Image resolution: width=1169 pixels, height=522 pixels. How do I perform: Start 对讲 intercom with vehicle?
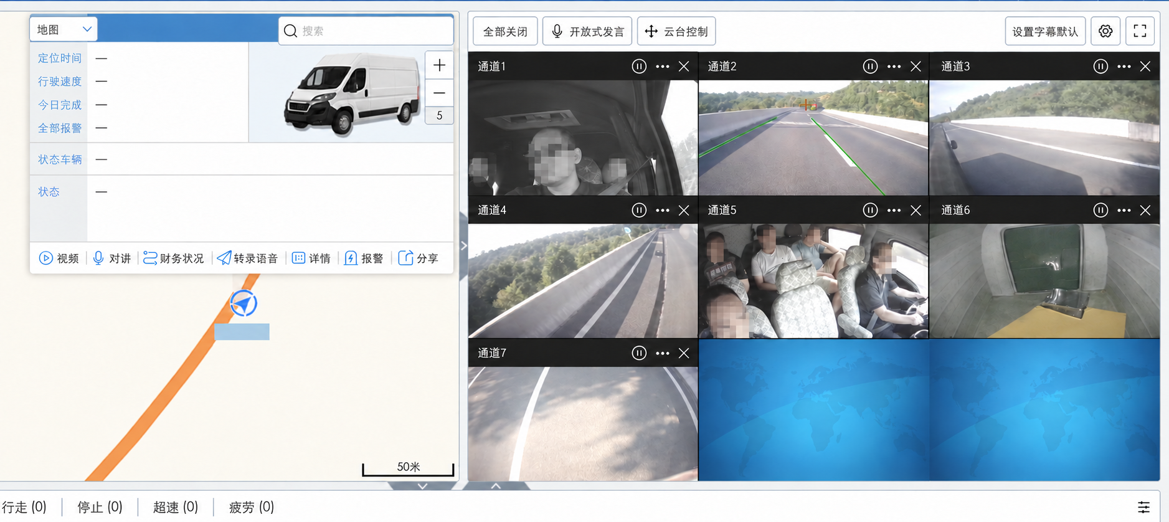(x=112, y=258)
